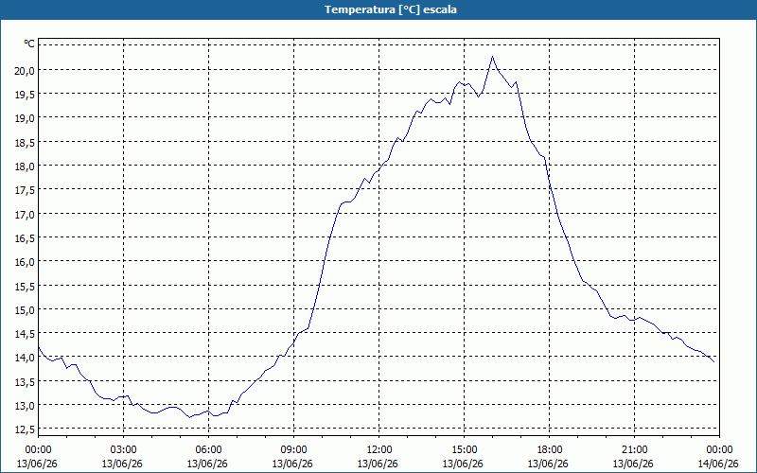
Task: Click the 21:00 time axis label
Action: click(x=634, y=450)
